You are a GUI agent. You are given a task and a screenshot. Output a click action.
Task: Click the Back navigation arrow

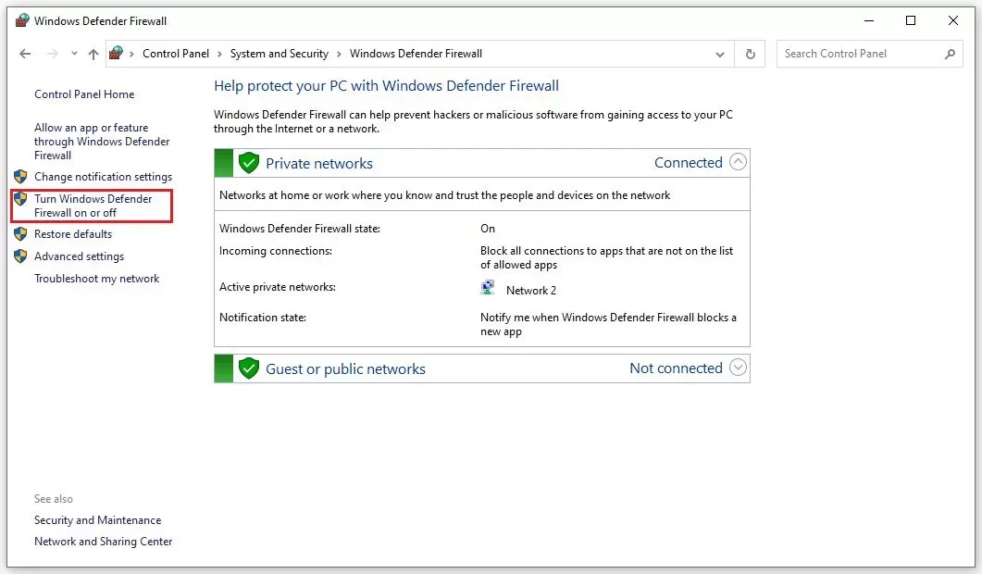click(x=25, y=55)
